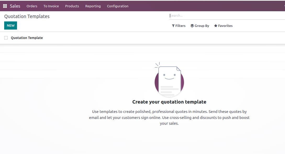Click the smiling document illustration
The height and width of the screenshot is (154, 285).
(169, 80)
